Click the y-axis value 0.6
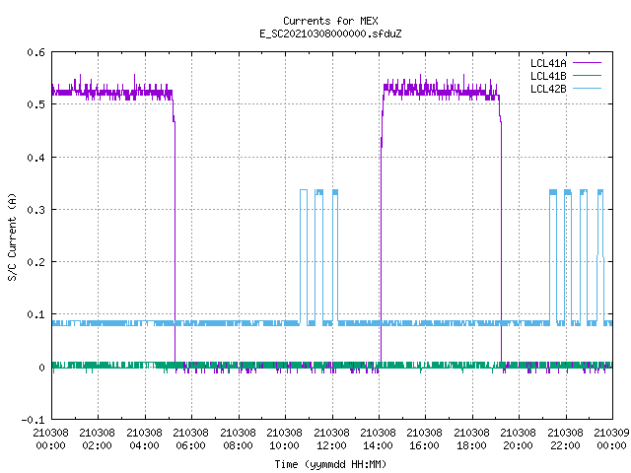Viewport: 631px width, 473px height. (x=35, y=52)
